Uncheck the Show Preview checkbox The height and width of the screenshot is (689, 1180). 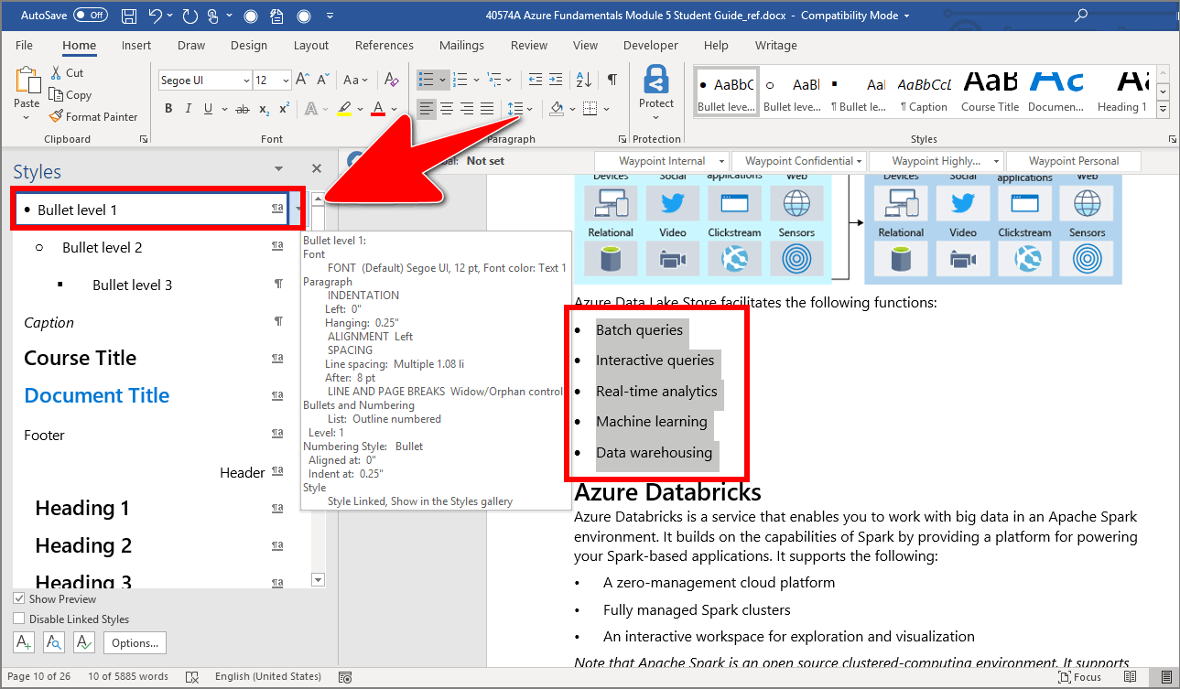point(19,598)
